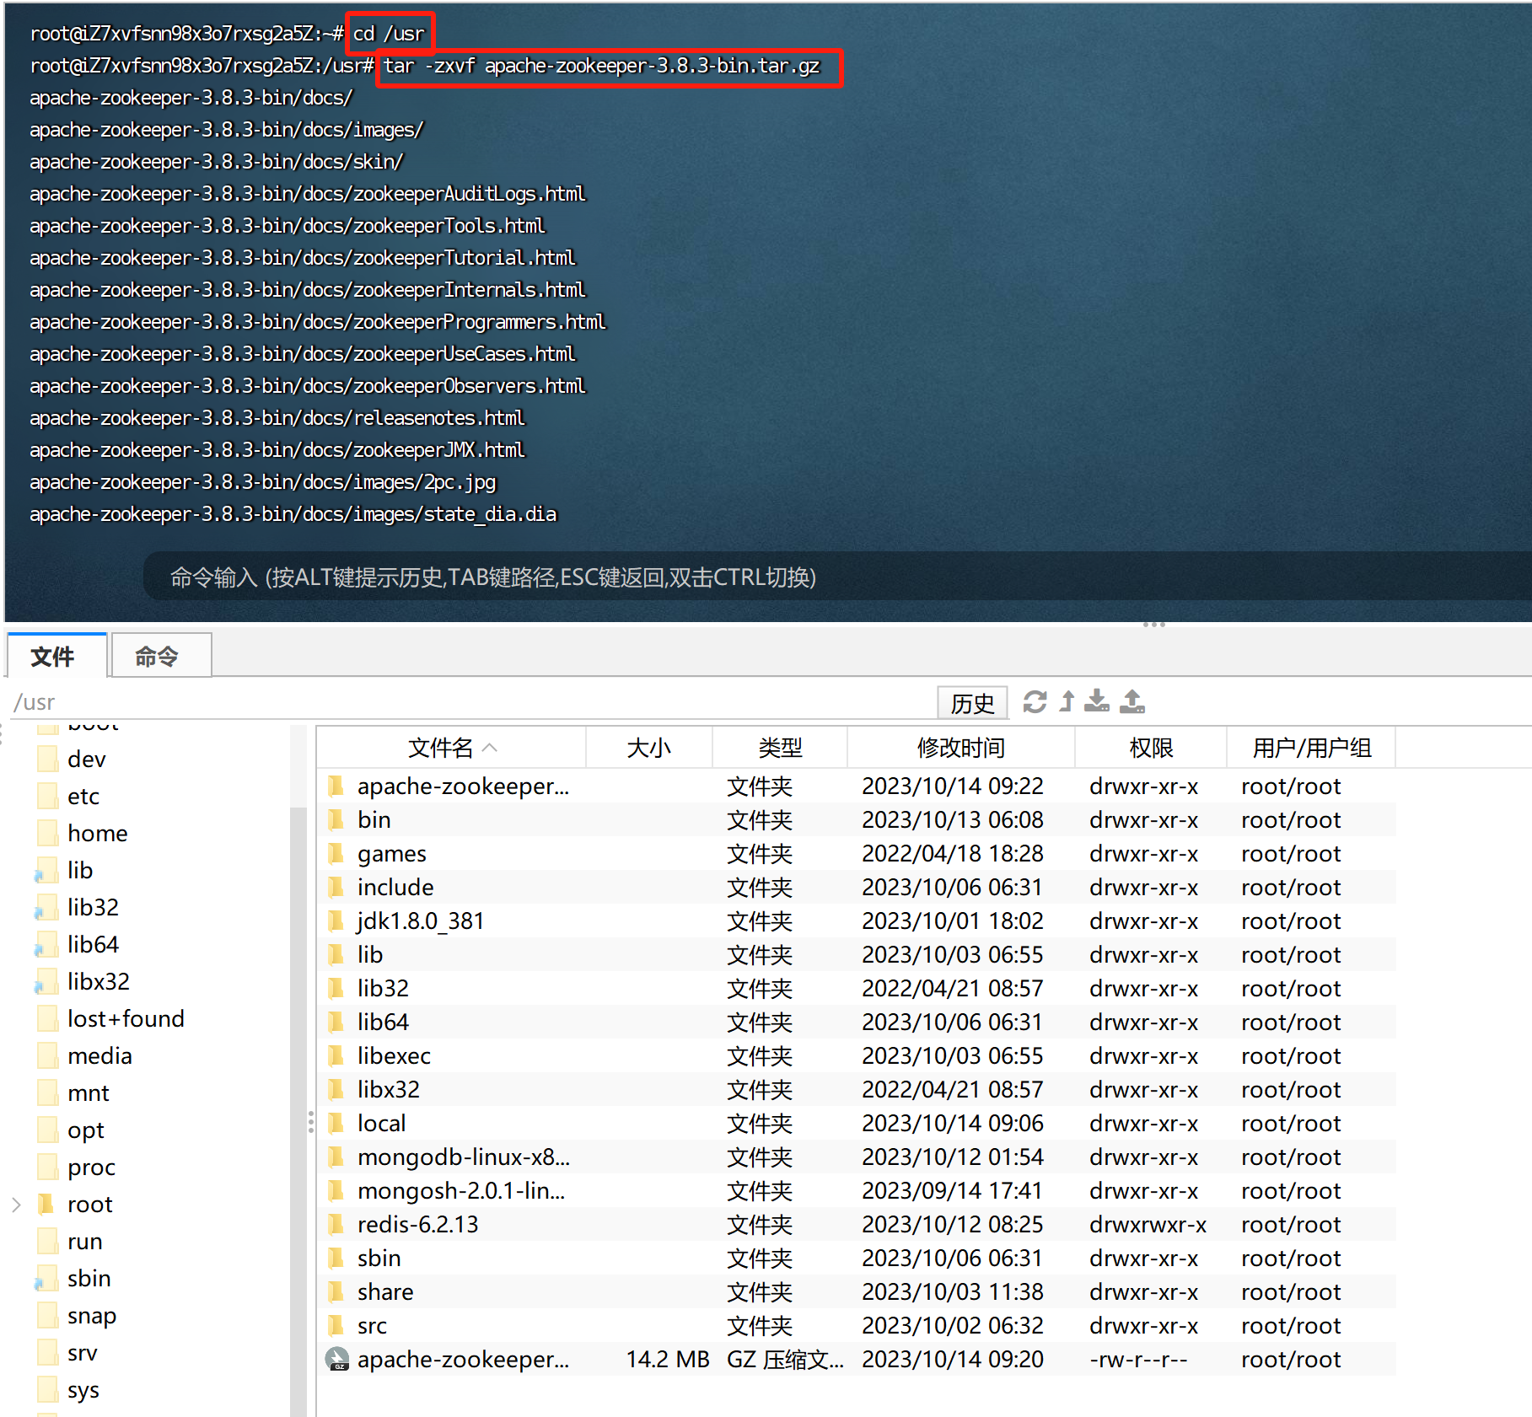This screenshot has width=1532, height=1417.
Task: Expand the root folder in the sidebar tree
Action: click(x=15, y=1204)
